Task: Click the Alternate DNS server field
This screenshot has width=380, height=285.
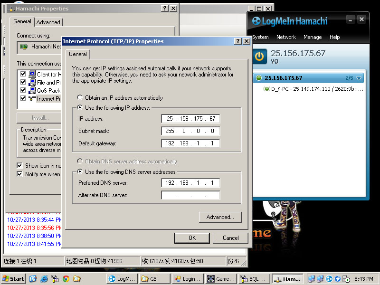Action: click(x=191, y=195)
